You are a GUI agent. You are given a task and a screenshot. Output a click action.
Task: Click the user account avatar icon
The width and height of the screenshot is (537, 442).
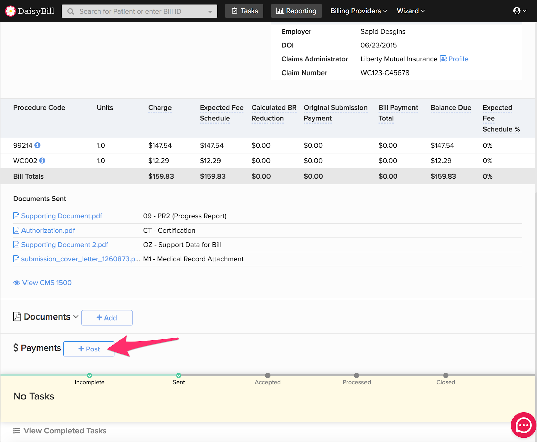pyautogui.click(x=517, y=11)
